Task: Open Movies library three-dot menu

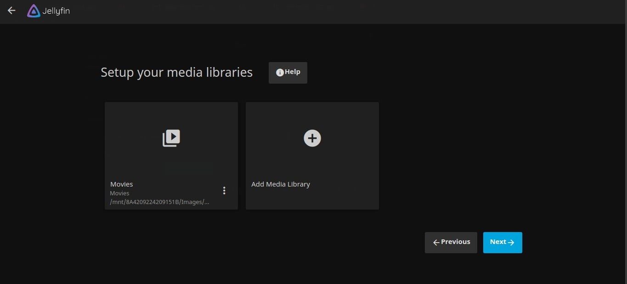Action: 224,191
